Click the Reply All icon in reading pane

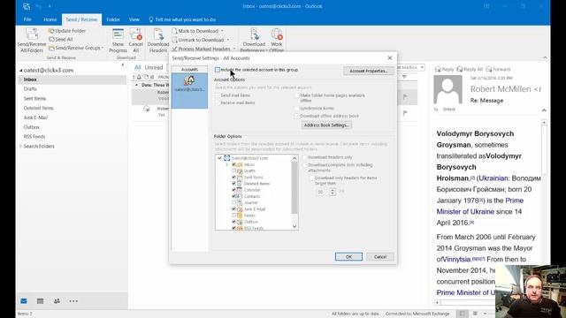pos(460,69)
